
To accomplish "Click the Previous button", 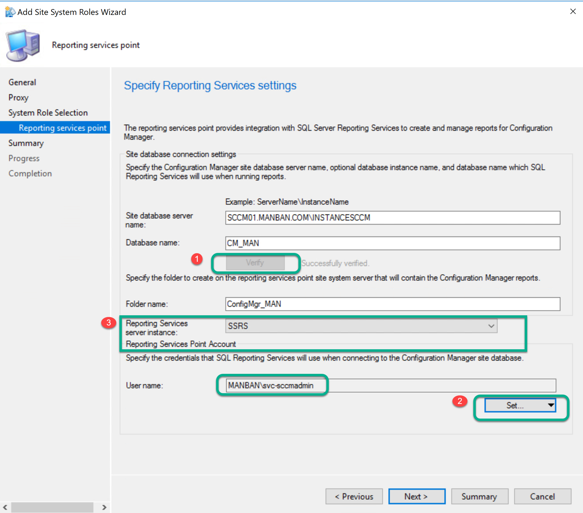I will click(354, 496).
